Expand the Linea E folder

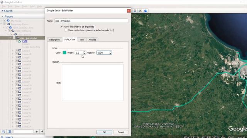click(13, 58)
